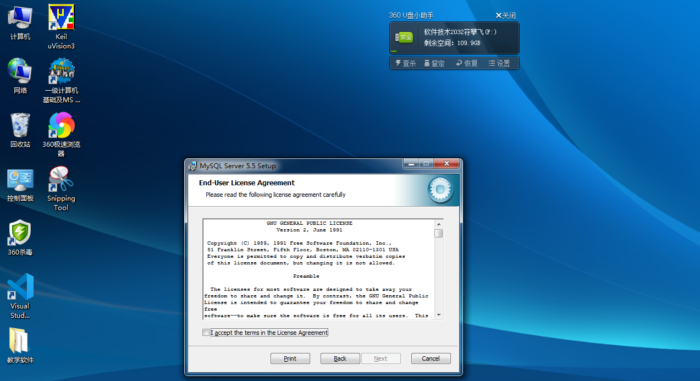Screen dimensions: 700x381
Task: Open the 计算机 desktop icon
Action: click(x=20, y=23)
